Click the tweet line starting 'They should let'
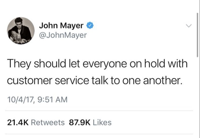 click(97, 64)
